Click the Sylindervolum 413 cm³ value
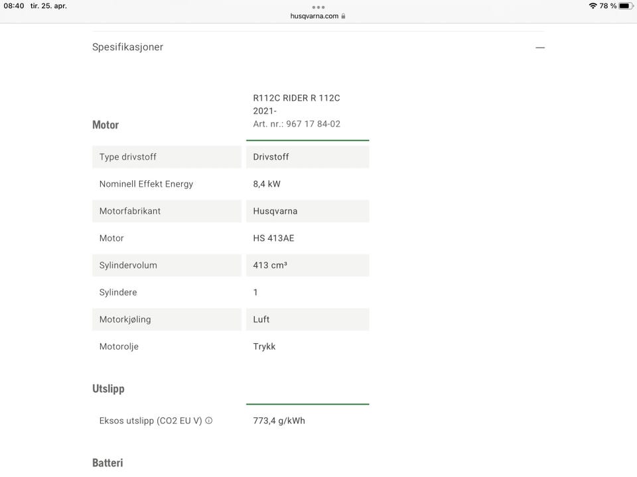The height and width of the screenshot is (477, 637). [307, 265]
